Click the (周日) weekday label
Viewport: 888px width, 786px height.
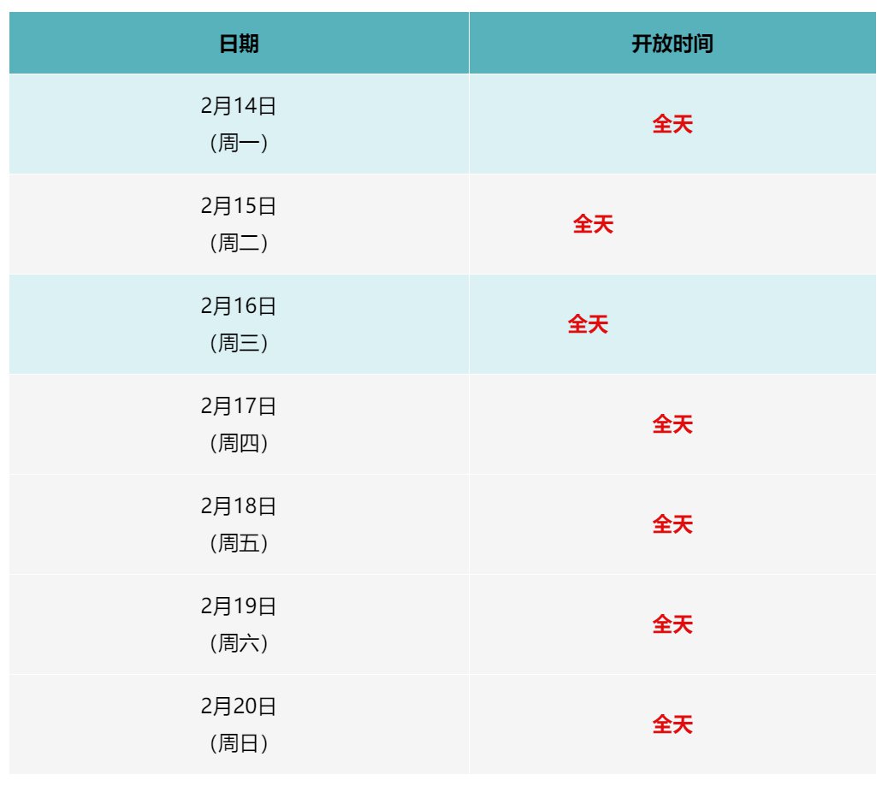[x=239, y=743]
